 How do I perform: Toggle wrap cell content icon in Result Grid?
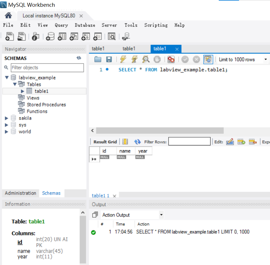tap(125, 142)
